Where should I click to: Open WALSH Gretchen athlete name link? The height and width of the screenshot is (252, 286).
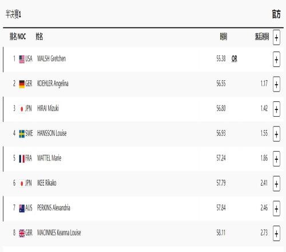(x=51, y=58)
